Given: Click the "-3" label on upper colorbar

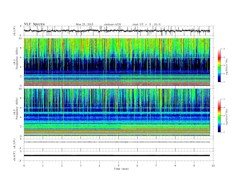Looking at the screenshot, I should 224,49.
